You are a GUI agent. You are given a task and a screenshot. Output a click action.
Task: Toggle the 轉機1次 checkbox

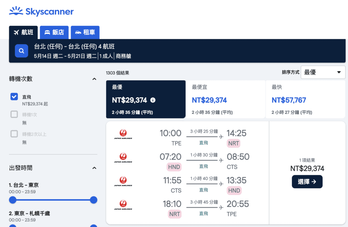(14, 114)
